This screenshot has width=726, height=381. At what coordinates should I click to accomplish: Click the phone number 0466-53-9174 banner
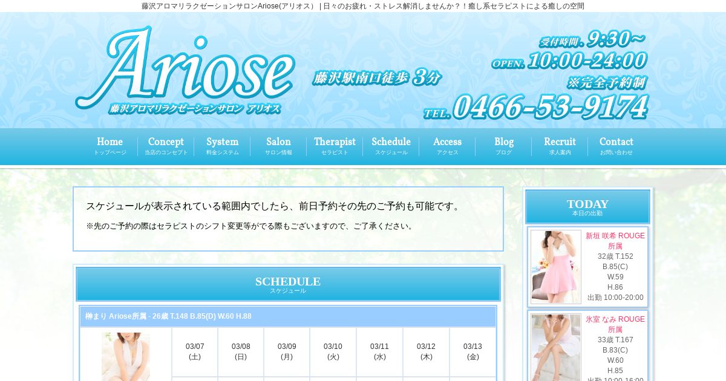pyautogui.click(x=536, y=107)
